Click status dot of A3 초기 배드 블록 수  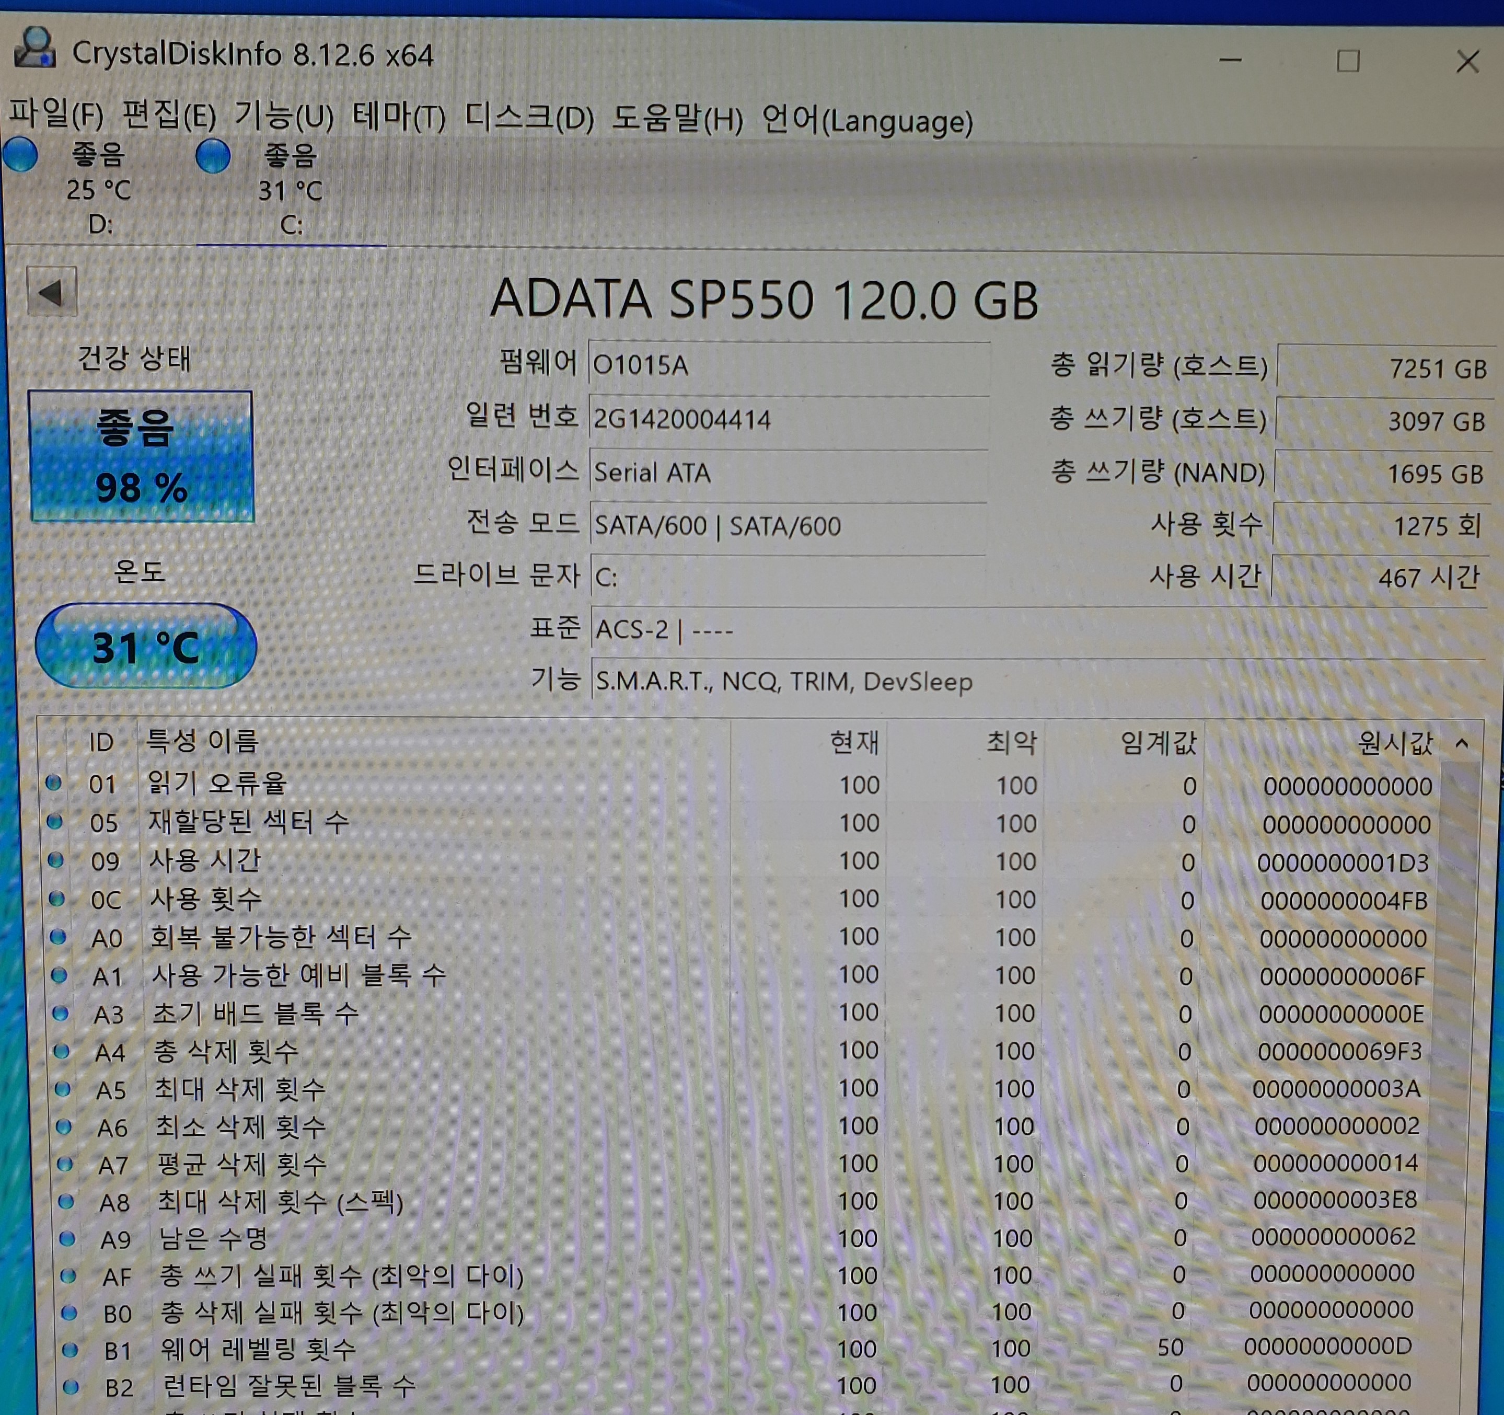pos(61,1013)
